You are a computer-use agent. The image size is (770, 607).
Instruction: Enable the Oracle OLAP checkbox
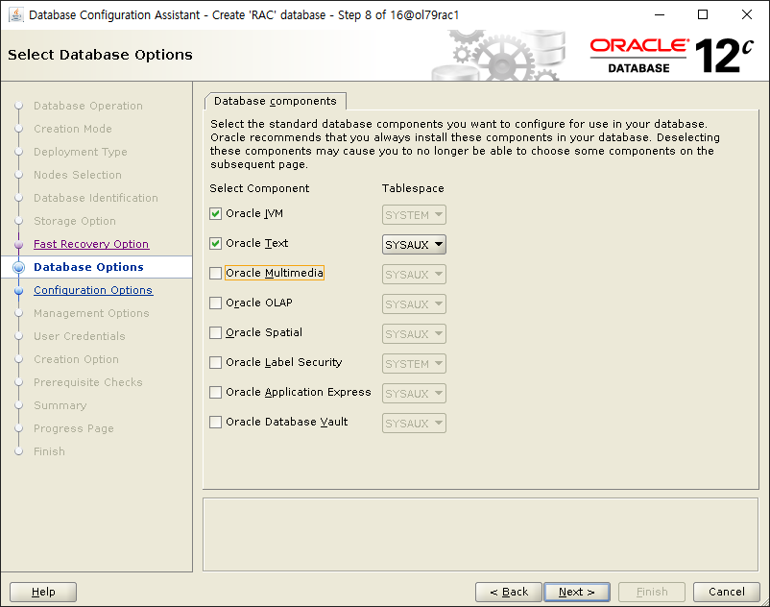[x=215, y=303]
